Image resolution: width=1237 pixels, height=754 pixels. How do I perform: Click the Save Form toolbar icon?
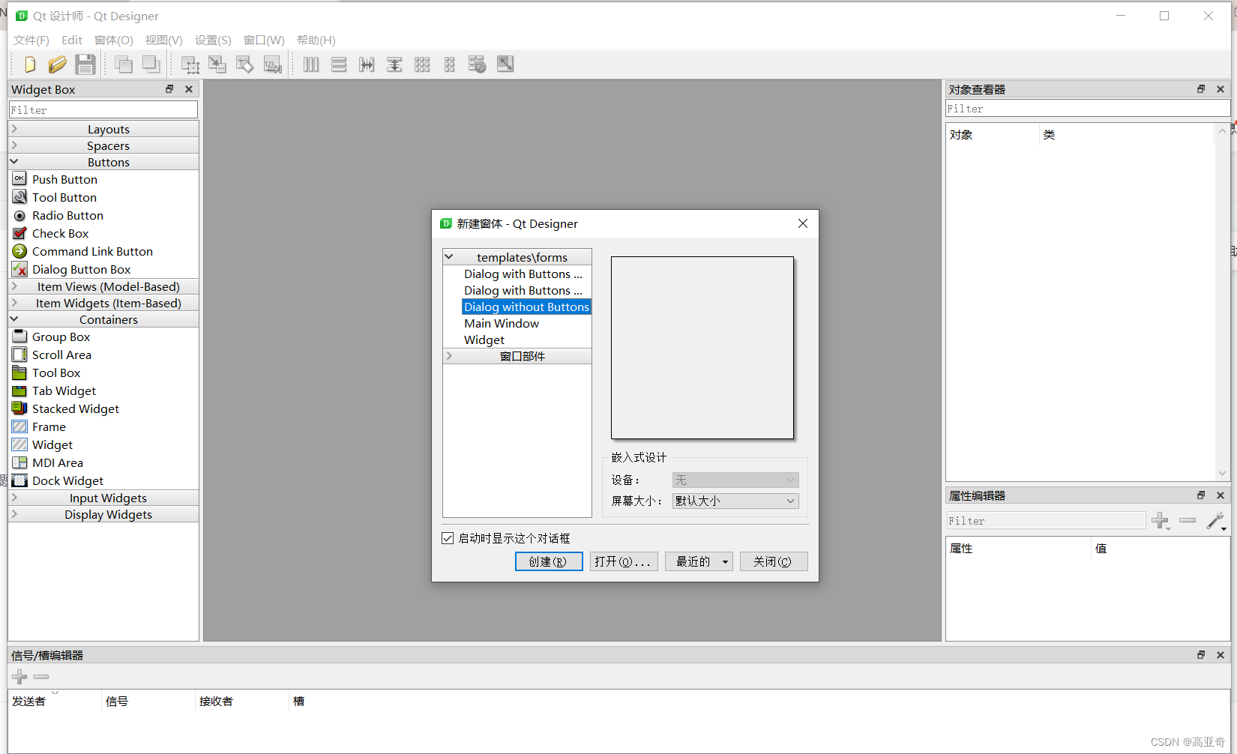(x=85, y=64)
